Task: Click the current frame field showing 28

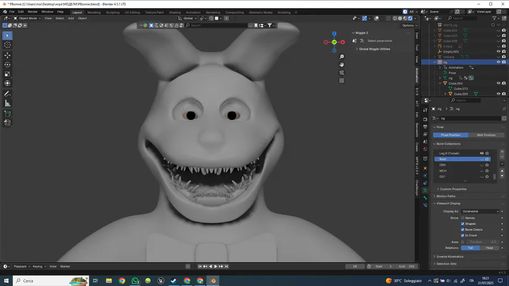Action: pos(355,266)
